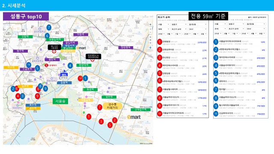Select rank 1 row in left red list
Screen dimensions: 274x154
point(182,42)
